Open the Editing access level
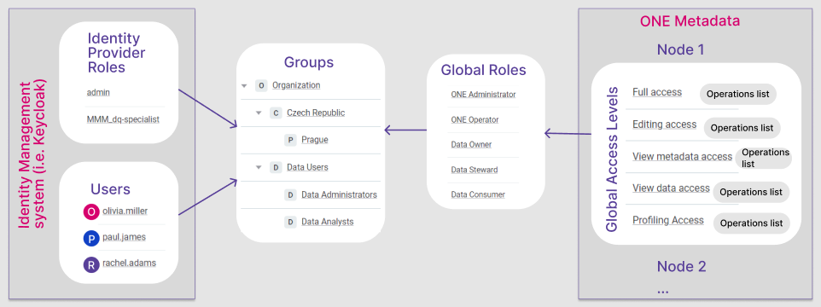The width and height of the screenshot is (821, 307). tap(665, 125)
